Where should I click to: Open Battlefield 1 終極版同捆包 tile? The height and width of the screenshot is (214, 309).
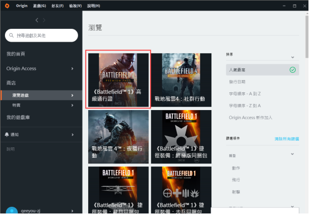pos(181,137)
